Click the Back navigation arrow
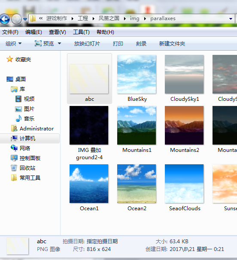This screenshot has width=237, height=260. point(4,19)
